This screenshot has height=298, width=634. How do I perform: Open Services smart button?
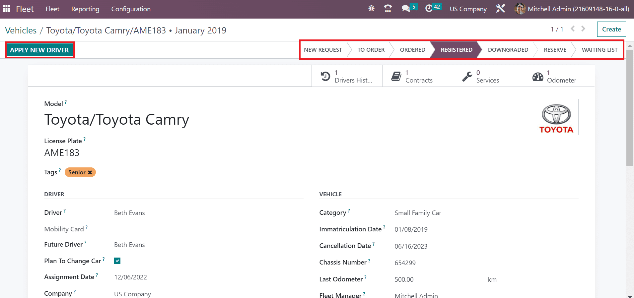[x=488, y=76]
